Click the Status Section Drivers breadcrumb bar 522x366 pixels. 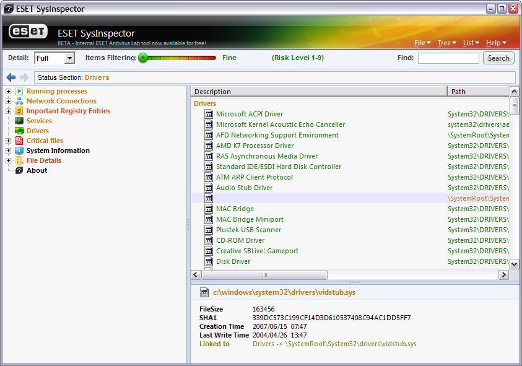click(x=275, y=77)
